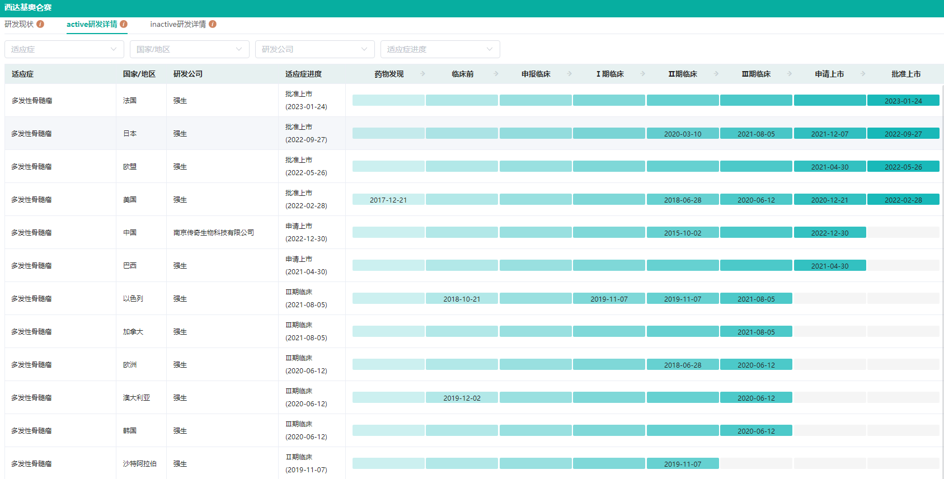
Task: Click 强生 company in the 法国 row
Action: [180, 101]
